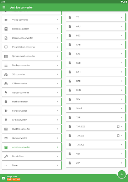Viewport: 128px width, 182px height.
Task: Expand the More category chevron
Action: point(57,165)
